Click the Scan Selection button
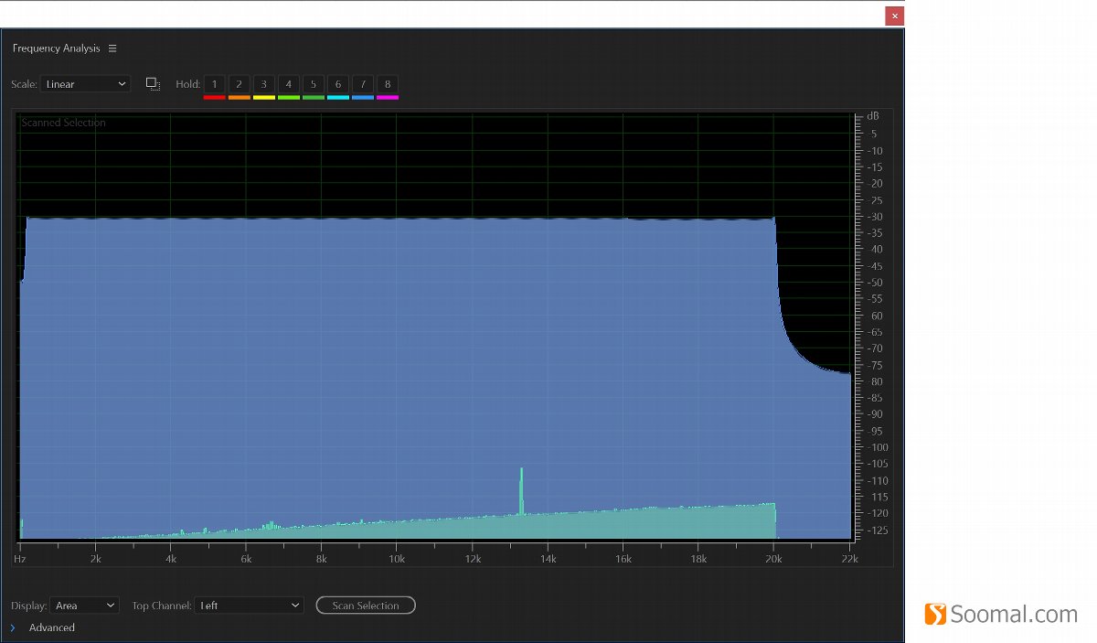The height and width of the screenshot is (643, 1097). [366, 605]
